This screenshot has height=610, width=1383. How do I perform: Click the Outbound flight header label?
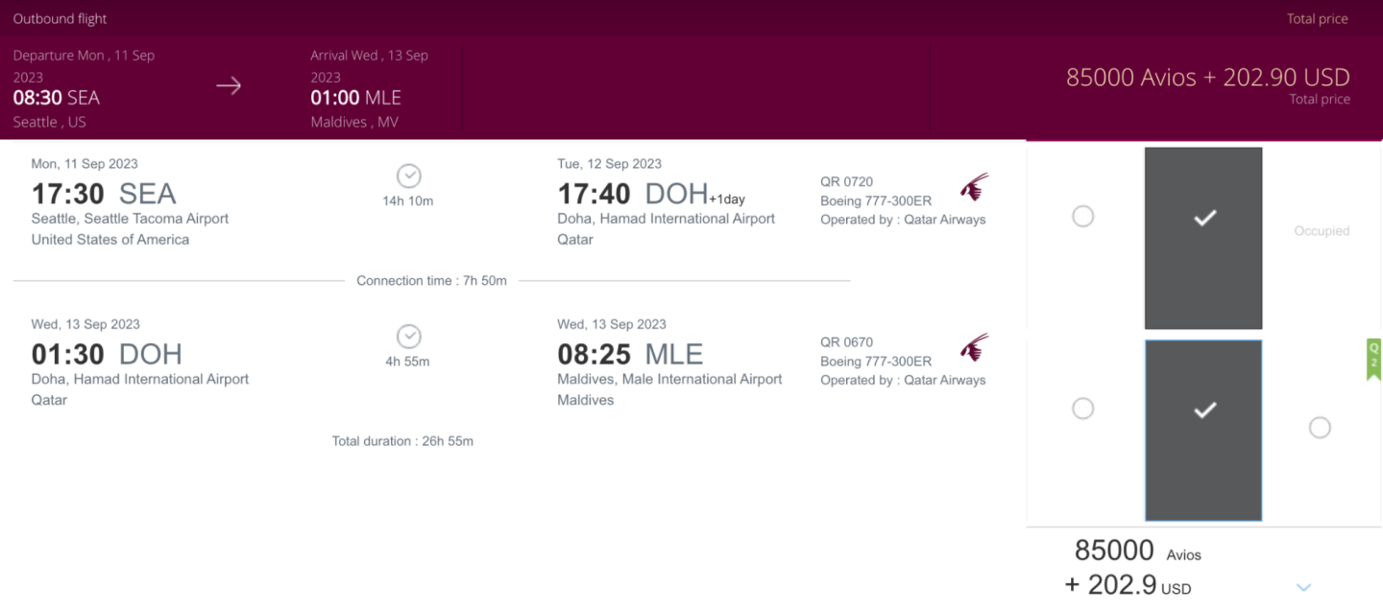point(60,18)
